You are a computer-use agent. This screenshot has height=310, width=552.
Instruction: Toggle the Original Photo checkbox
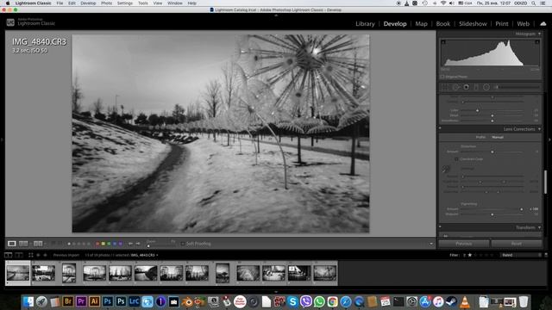[x=442, y=77]
